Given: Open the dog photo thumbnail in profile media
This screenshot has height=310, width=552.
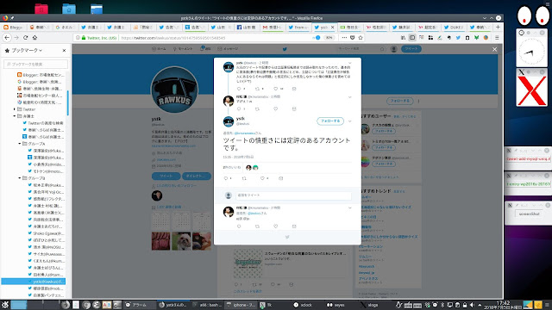Looking at the screenshot, I should click(182, 241).
